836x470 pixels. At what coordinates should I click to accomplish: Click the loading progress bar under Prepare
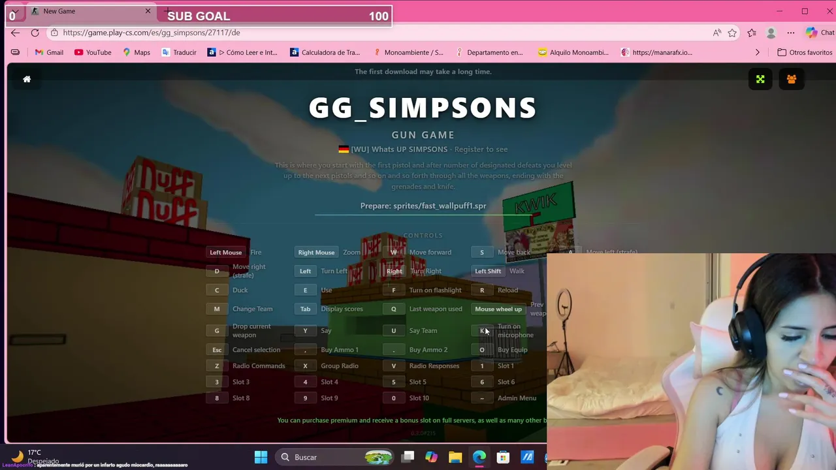[x=423, y=214]
